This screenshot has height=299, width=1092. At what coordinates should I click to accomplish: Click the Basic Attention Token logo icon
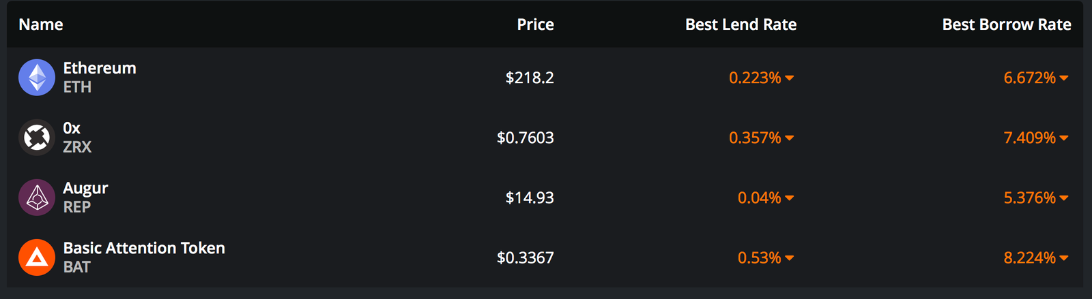pyautogui.click(x=37, y=257)
